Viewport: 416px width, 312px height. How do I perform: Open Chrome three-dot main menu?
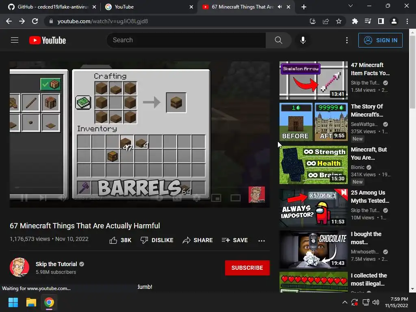point(407,21)
